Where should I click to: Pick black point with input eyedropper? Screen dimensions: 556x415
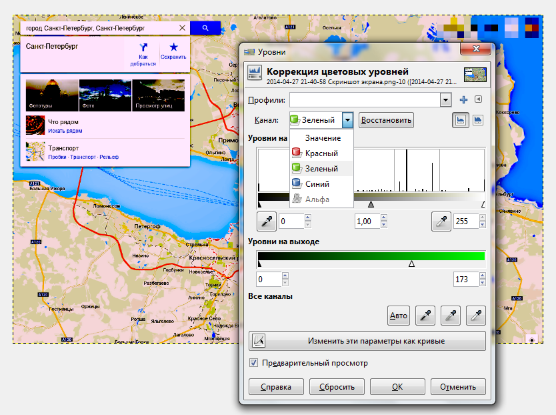tap(267, 221)
